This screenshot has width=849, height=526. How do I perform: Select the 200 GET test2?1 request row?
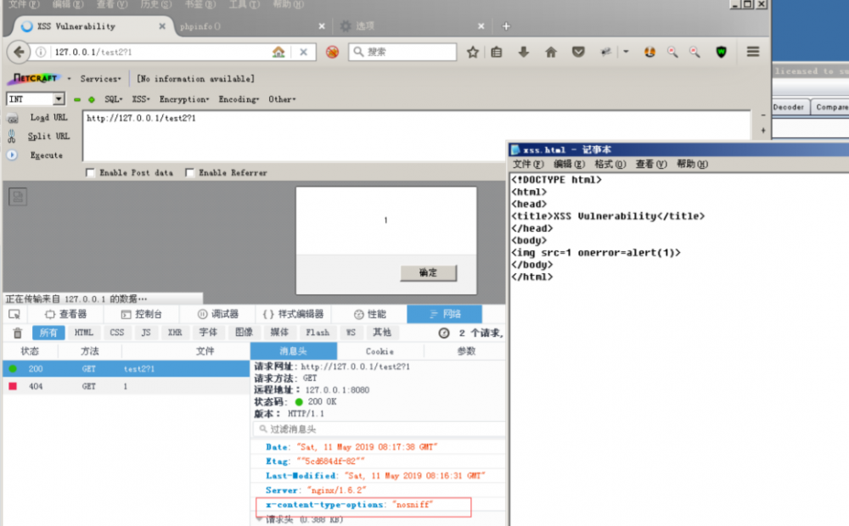point(127,369)
